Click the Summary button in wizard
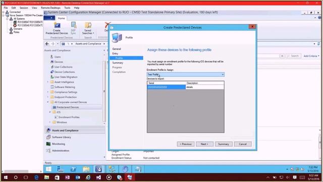The height and width of the screenshot is (182, 323). click(224, 144)
